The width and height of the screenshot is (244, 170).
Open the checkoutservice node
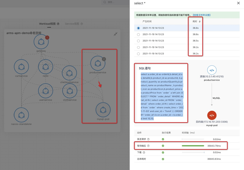click(70, 73)
